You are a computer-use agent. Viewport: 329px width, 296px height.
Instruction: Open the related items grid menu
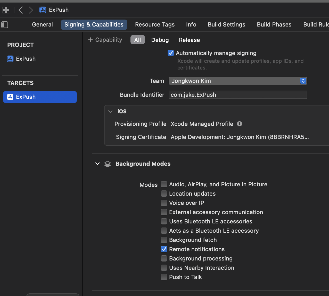(6, 10)
